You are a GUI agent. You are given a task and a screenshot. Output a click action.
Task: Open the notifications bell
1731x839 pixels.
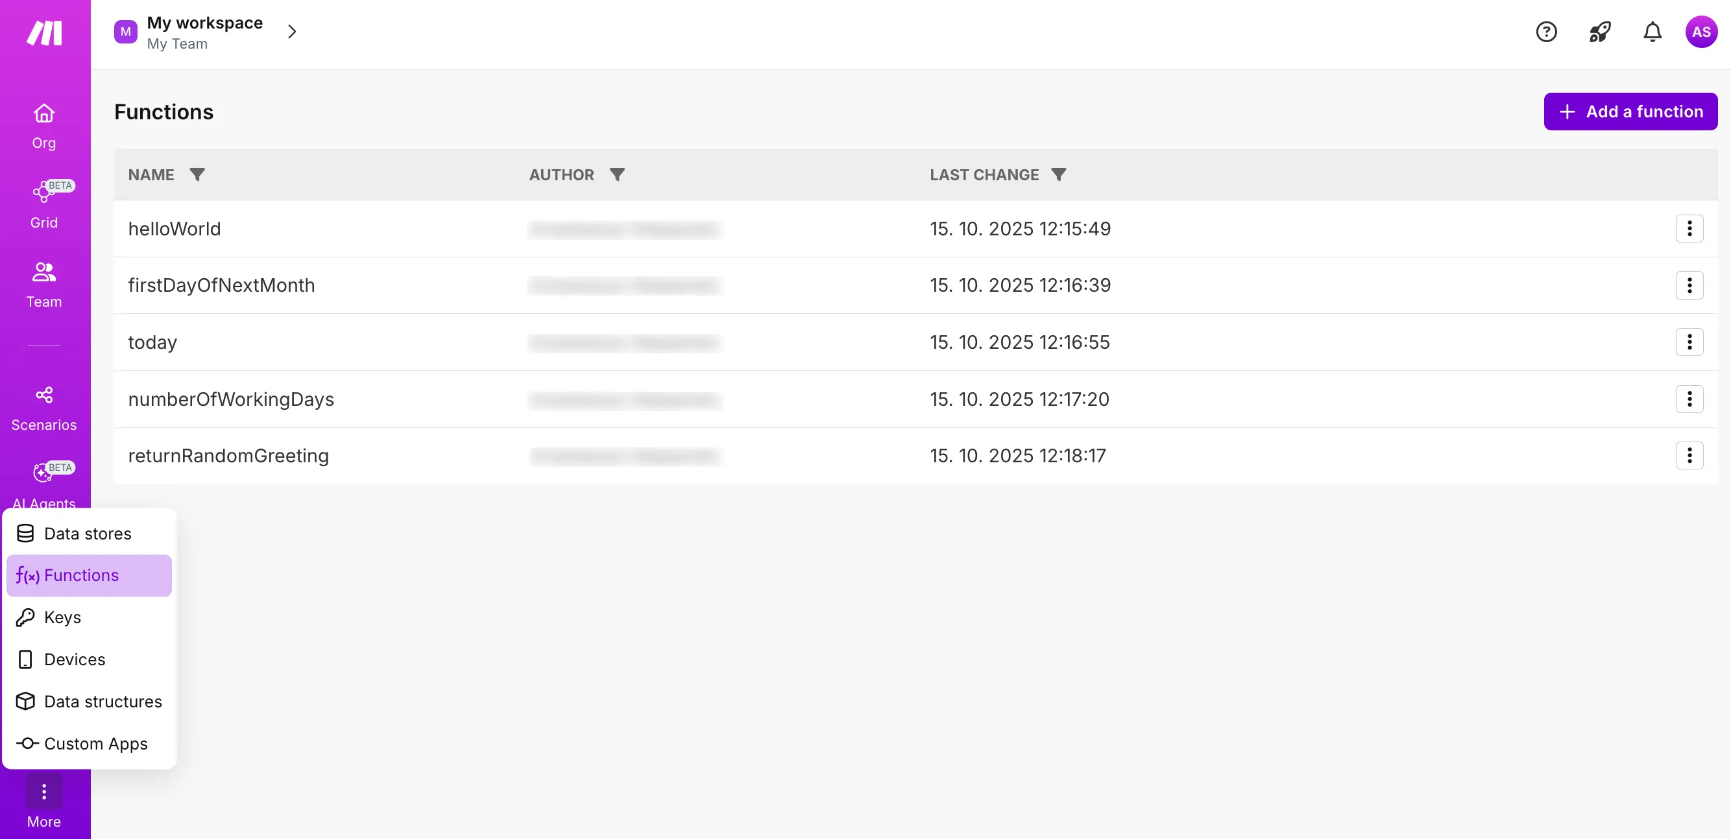point(1652,32)
